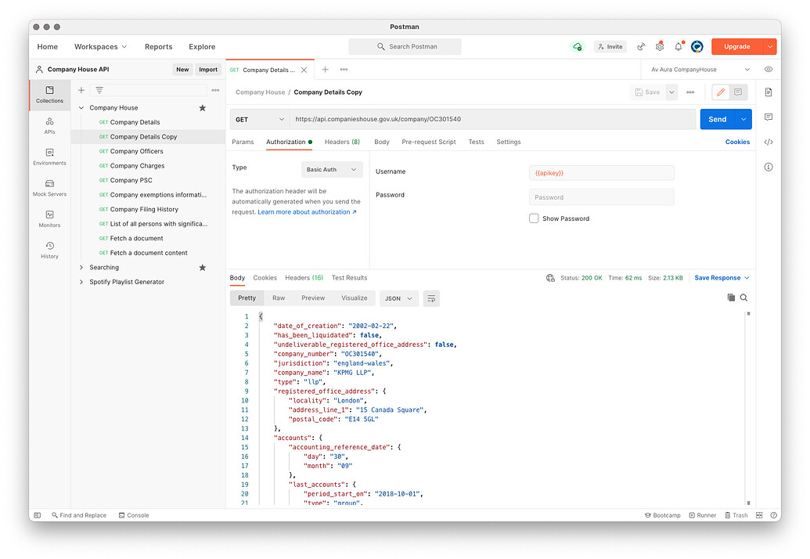Open the JSON format dropdown

click(x=398, y=298)
